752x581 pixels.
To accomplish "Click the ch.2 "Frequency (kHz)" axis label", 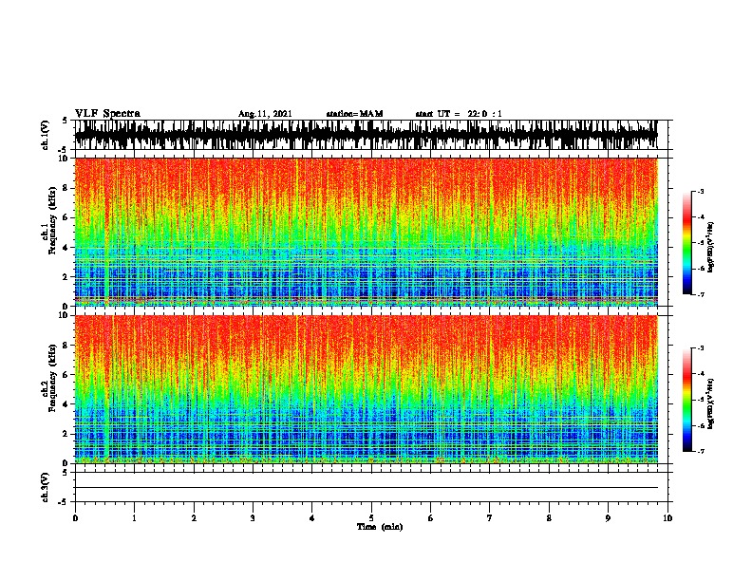I will click(52, 378).
